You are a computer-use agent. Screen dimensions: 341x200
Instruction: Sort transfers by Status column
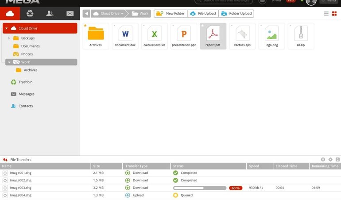click(x=208, y=166)
